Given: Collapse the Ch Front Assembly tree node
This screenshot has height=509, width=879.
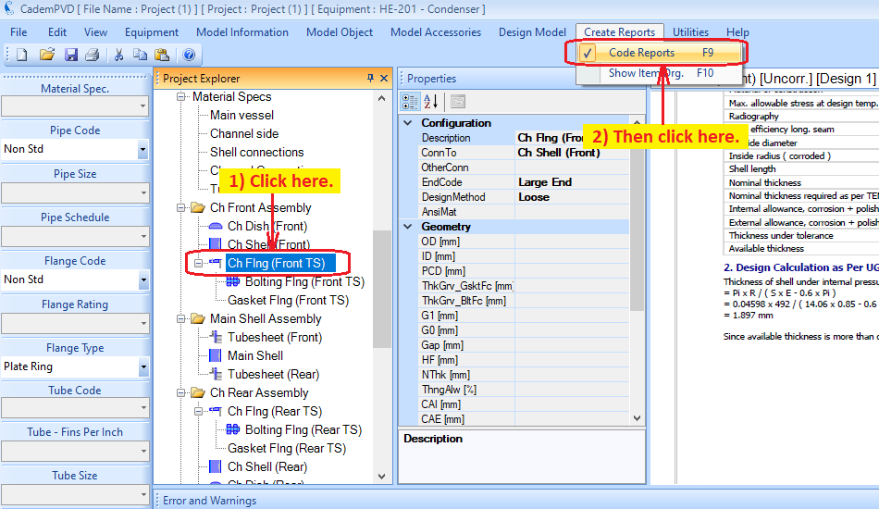Looking at the screenshot, I should [180, 208].
